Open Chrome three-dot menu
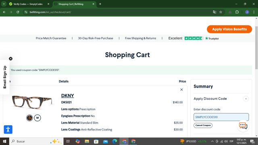Viewport: 258px width, 145px height. pyautogui.click(x=254, y=12)
